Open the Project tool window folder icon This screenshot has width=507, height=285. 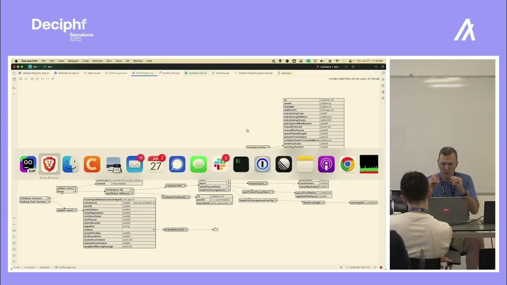click(14, 73)
